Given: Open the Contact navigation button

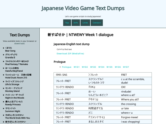Looking at the screenshot, I should (97, 23).
